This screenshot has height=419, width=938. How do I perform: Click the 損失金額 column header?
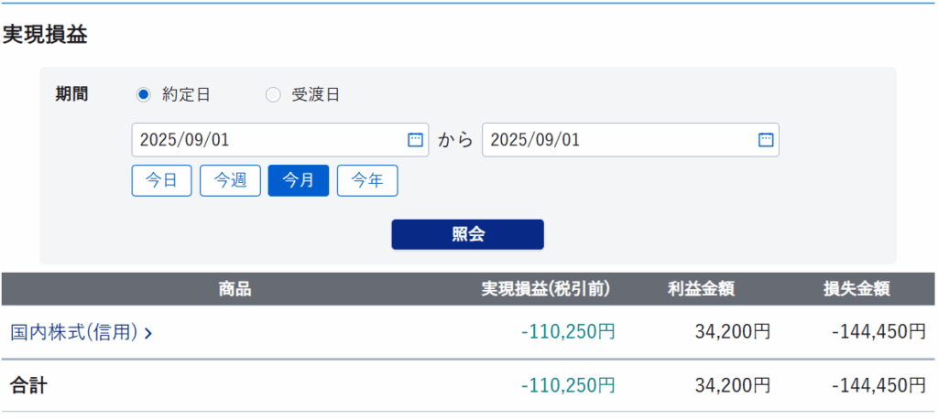coord(856,289)
